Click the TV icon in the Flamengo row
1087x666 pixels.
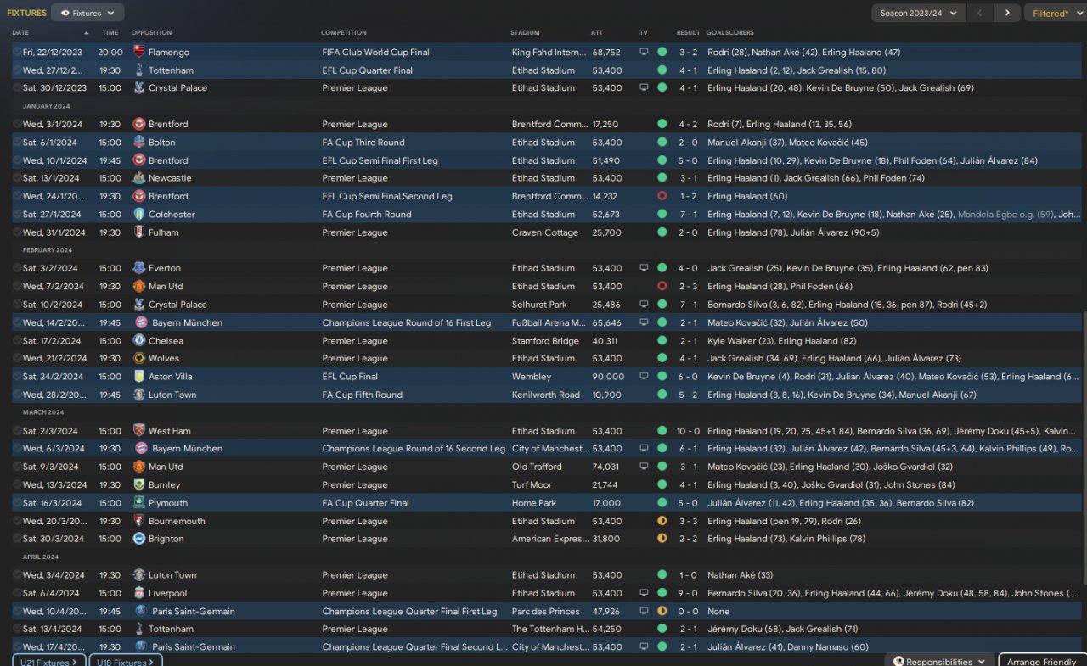pyautogui.click(x=644, y=52)
